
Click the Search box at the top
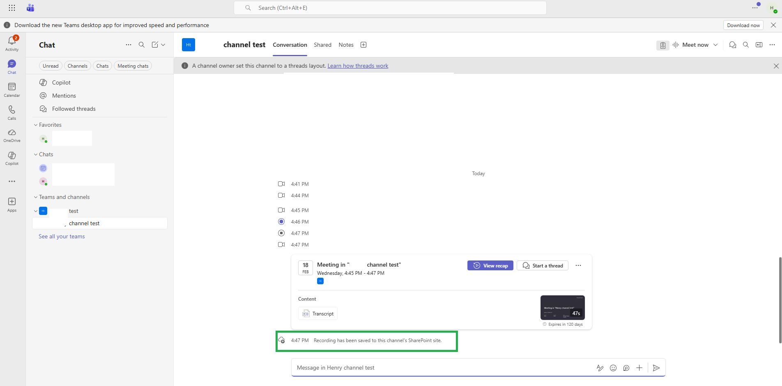(390, 8)
